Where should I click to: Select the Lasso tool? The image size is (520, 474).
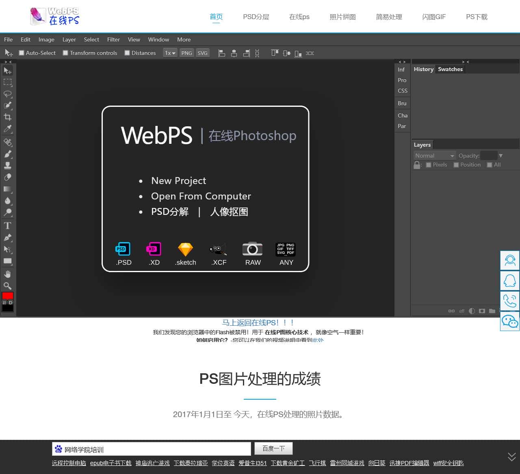pyautogui.click(x=8, y=94)
